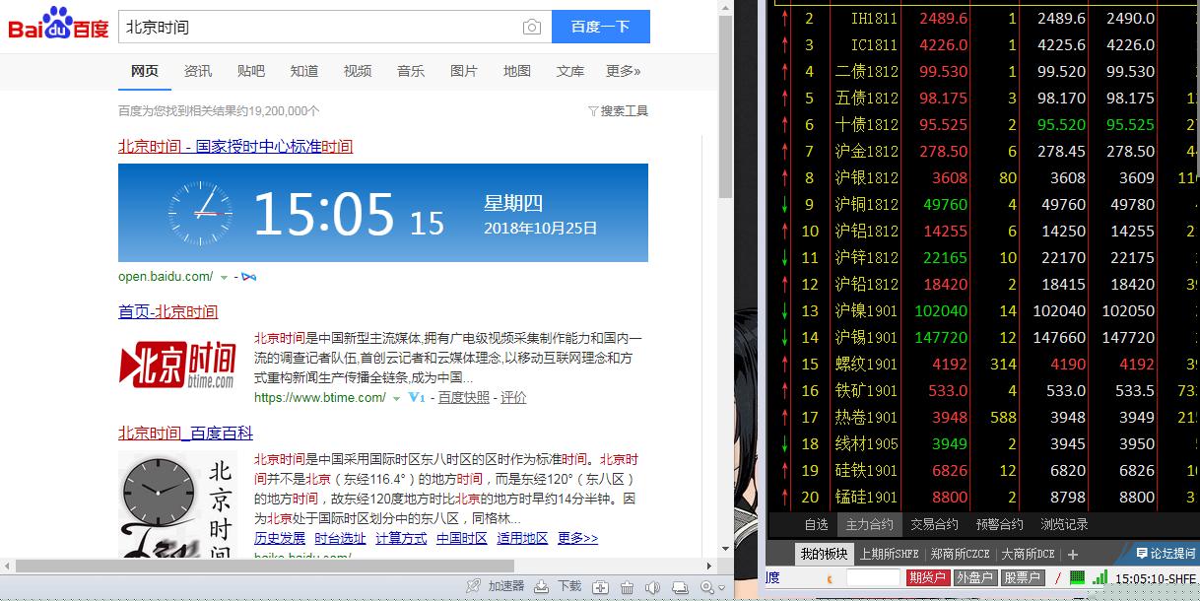Image resolution: width=1200 pixels, height=601 pixels.
Task: Toggle the 外盘户 account button
Action: pos(974,577)
